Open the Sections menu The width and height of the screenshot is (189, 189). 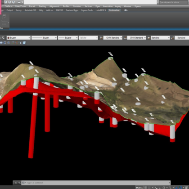coord(88,6)
